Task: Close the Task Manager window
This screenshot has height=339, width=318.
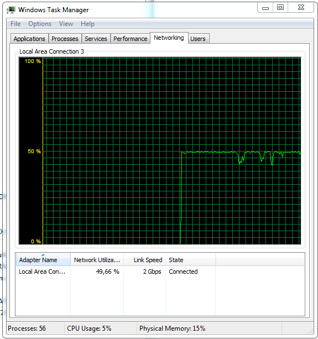Action: [x=301, y=8]
